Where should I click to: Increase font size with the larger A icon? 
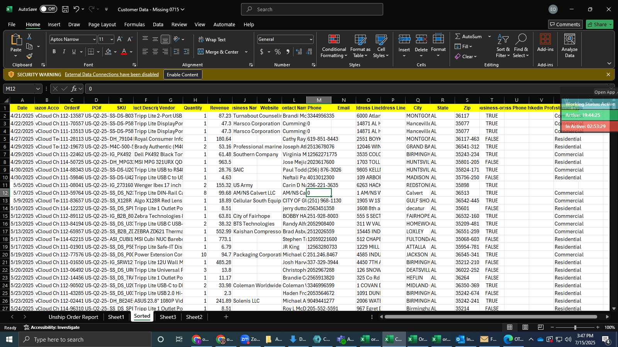(120, 39)
